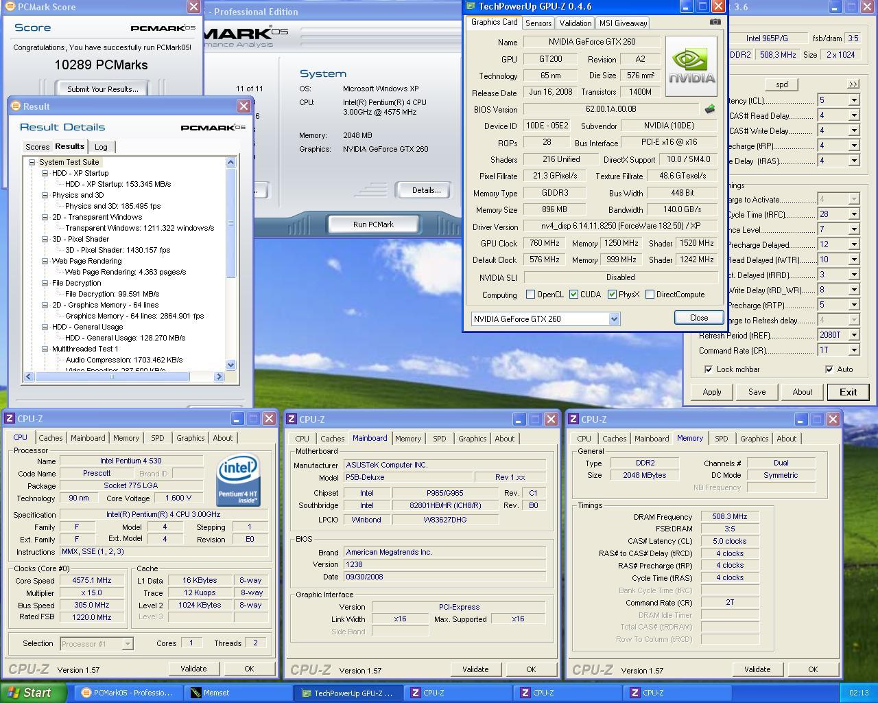Click the BIOS save chip icon in GPU-Z
Image resolution: width=878 pixels, height=703 pixels.
[x=710, y=109]
